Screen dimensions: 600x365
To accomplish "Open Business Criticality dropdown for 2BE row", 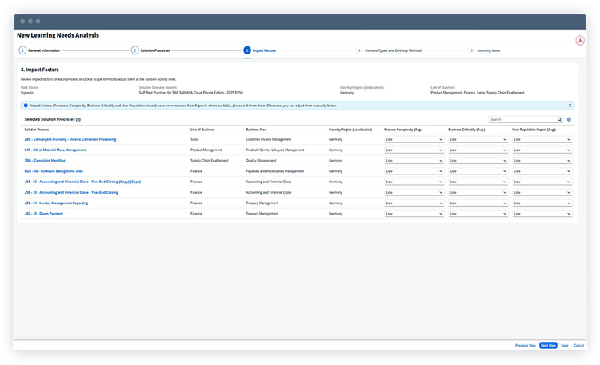I will [478, 139].
